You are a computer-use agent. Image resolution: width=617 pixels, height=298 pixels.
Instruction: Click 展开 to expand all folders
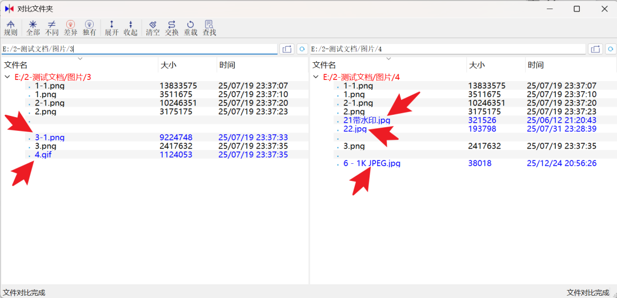point(112,29)
